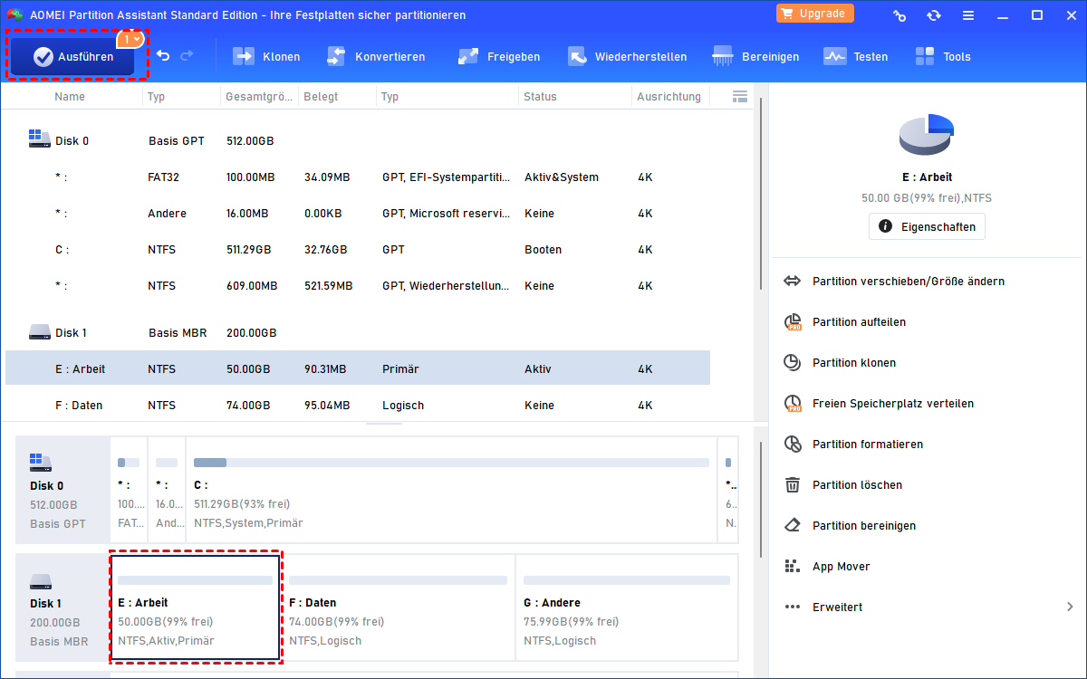The width and height of the screenshot is (1087, 679).
Task: Click the Ausführen apply button
Action: (72, 57)
